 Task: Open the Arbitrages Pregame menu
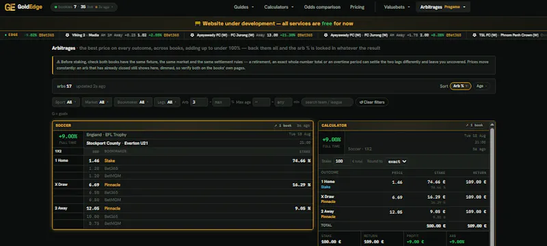pos(442,7)
